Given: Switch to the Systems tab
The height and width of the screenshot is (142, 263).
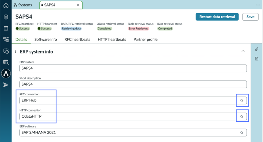Looking at the screenshot, I should click(x=23, y=5).
